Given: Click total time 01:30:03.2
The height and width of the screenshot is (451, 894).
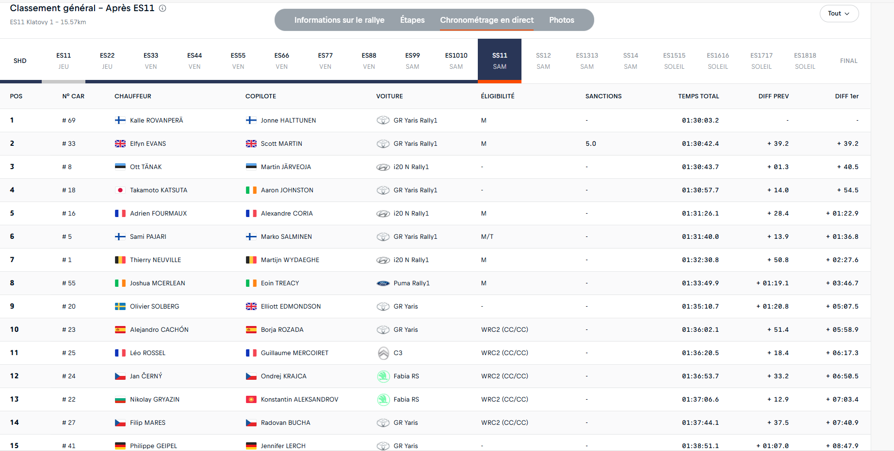Looking at the screenshot, I should click(x=700, y=120).
